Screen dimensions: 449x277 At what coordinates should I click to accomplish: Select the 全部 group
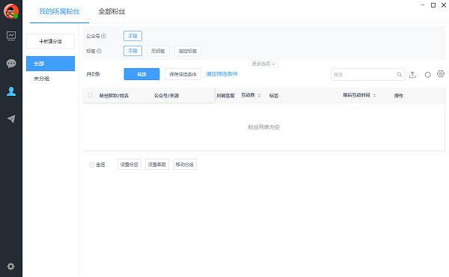50,64
